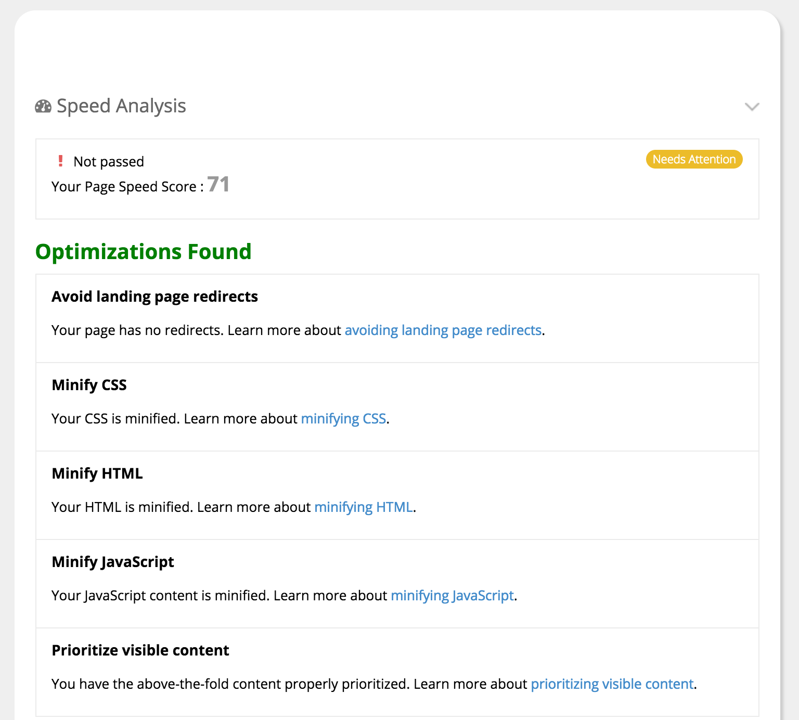Viewport: 799px width, 720px height.
Task: Open the prioritizing visible content link
Action: pyautogui.click(x=612, y=684)
